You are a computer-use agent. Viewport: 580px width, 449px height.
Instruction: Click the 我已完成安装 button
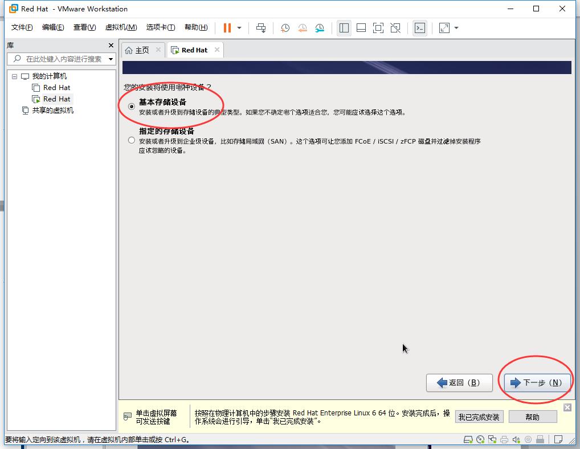479,417
